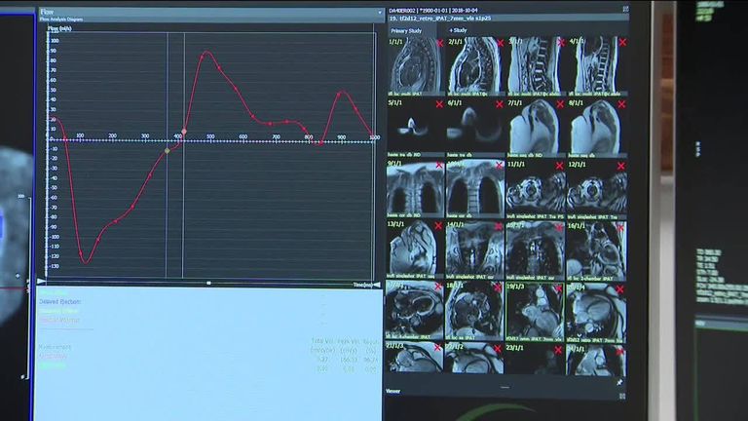
Task: Select the yellow marker point on flow curve
Action: click(167, 150)
